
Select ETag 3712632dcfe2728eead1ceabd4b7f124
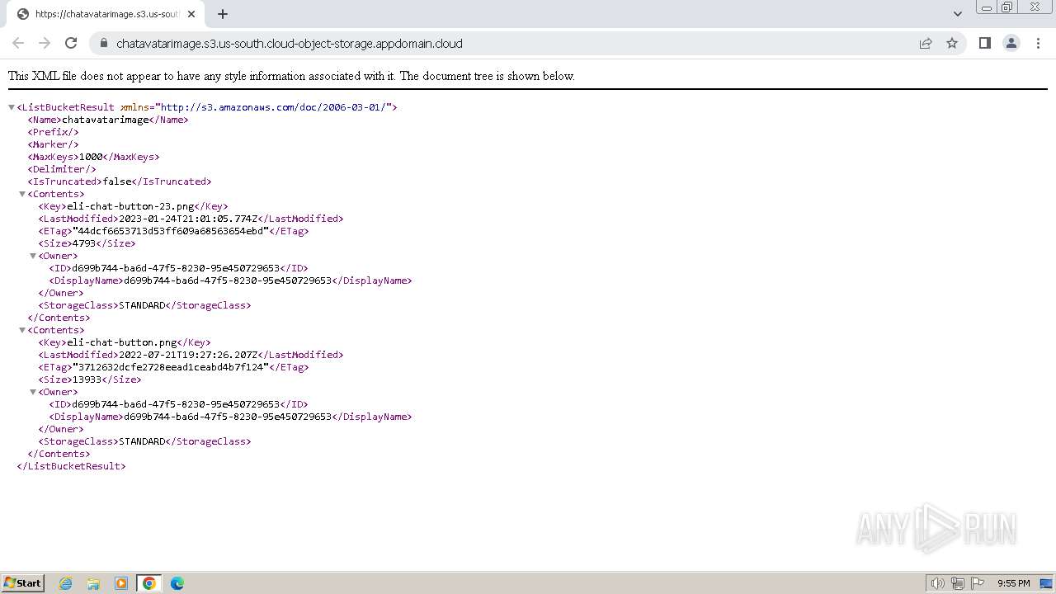pyautogui.click(x=171, y=367)
